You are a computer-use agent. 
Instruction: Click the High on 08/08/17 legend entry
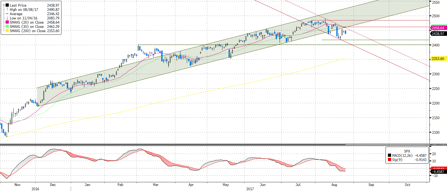click(x=24, y=10)
